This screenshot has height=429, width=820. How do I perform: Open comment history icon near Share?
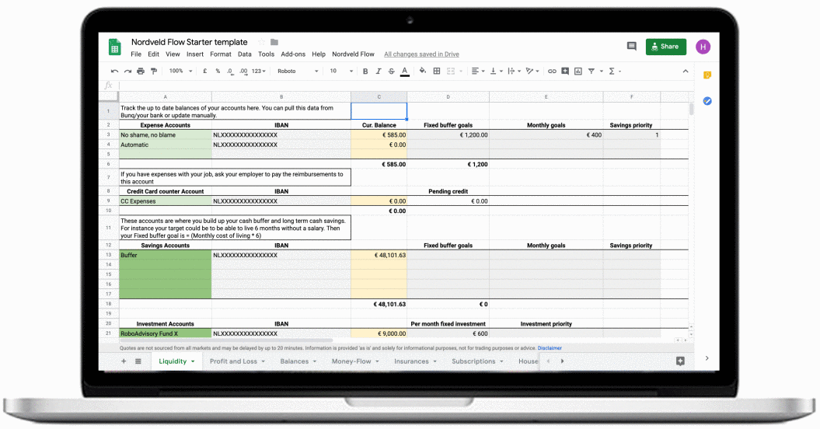tap(632, 47)
